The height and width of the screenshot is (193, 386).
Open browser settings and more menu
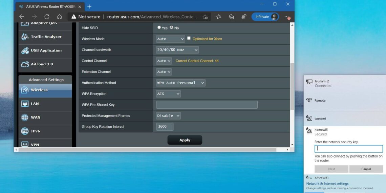[287, 17]
